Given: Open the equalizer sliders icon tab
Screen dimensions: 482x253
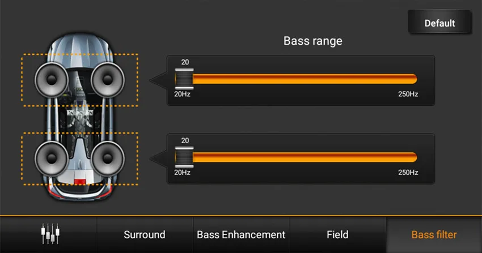Looking at the screenshot, I should point(48,234).
